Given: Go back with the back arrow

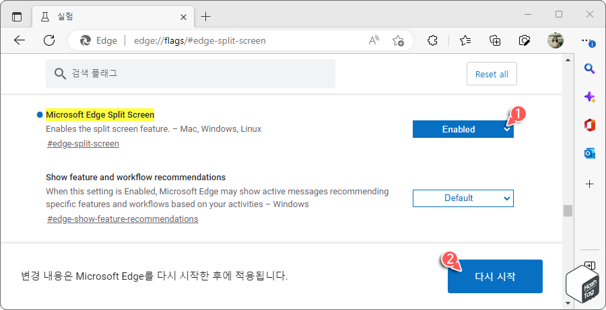Looking at the screenshot, I should (20, 40).
